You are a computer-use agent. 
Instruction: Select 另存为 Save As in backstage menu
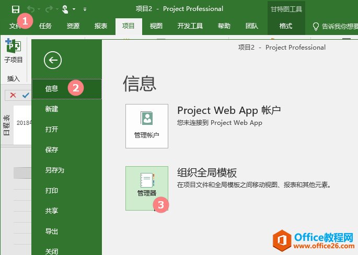click(54, 170)
